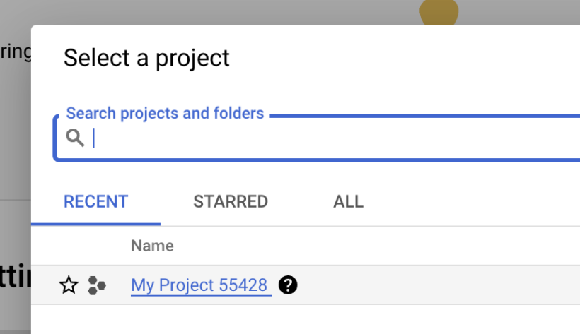The width and height of the screenshot is (580, 334).
Task: Click the partially hidden text behind dialog top-left
Action: (x=14, y=52)
